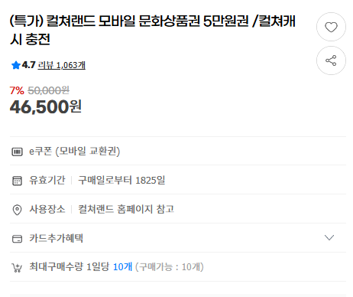The image size is (353, 297).
Task: Click the 4.7 rating score
Action: (28, 65)
